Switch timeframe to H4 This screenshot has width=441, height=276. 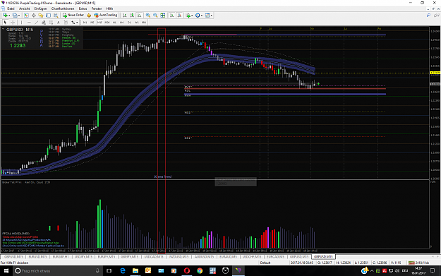pyautogui.click(x=122, y=22)
